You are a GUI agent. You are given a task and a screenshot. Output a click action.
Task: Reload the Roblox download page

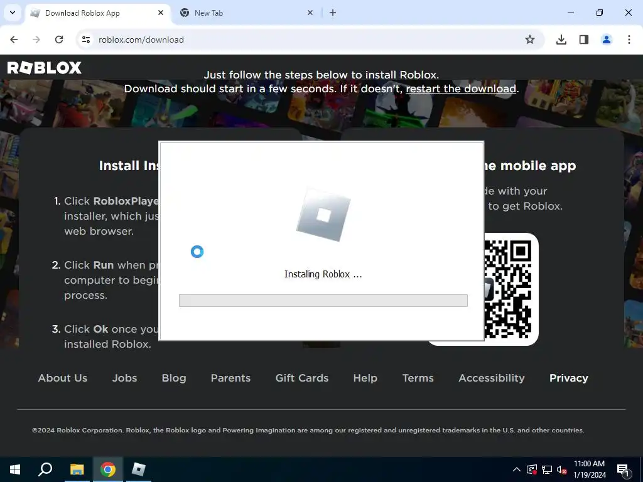59,40
